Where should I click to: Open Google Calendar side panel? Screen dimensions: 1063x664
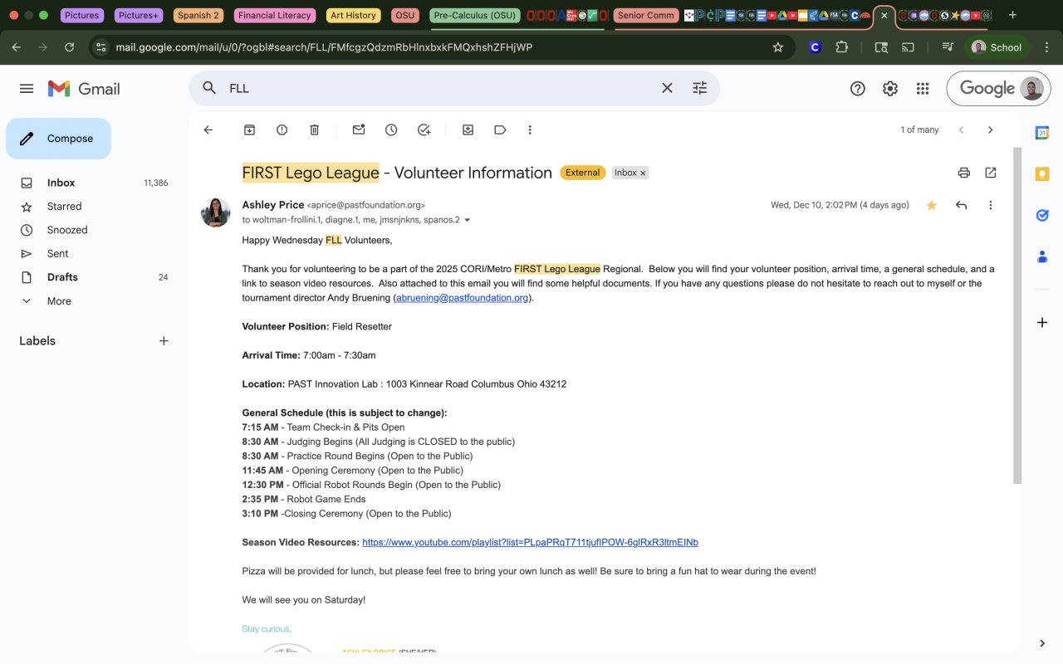coord(1042,133)
